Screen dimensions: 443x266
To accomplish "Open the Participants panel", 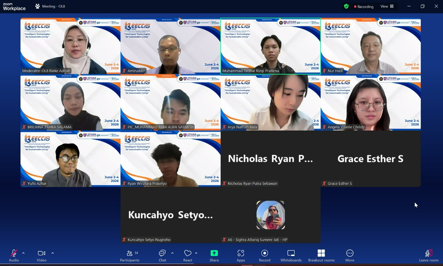I will coord(130,255).
